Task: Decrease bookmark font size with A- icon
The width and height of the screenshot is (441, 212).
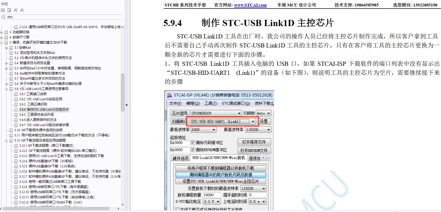Action: tap(22, 10)
